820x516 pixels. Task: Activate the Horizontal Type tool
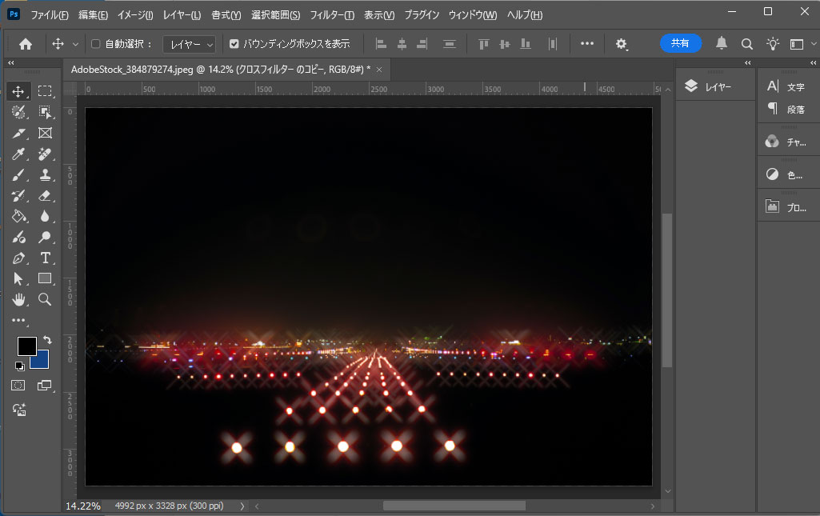pos(45,258)
